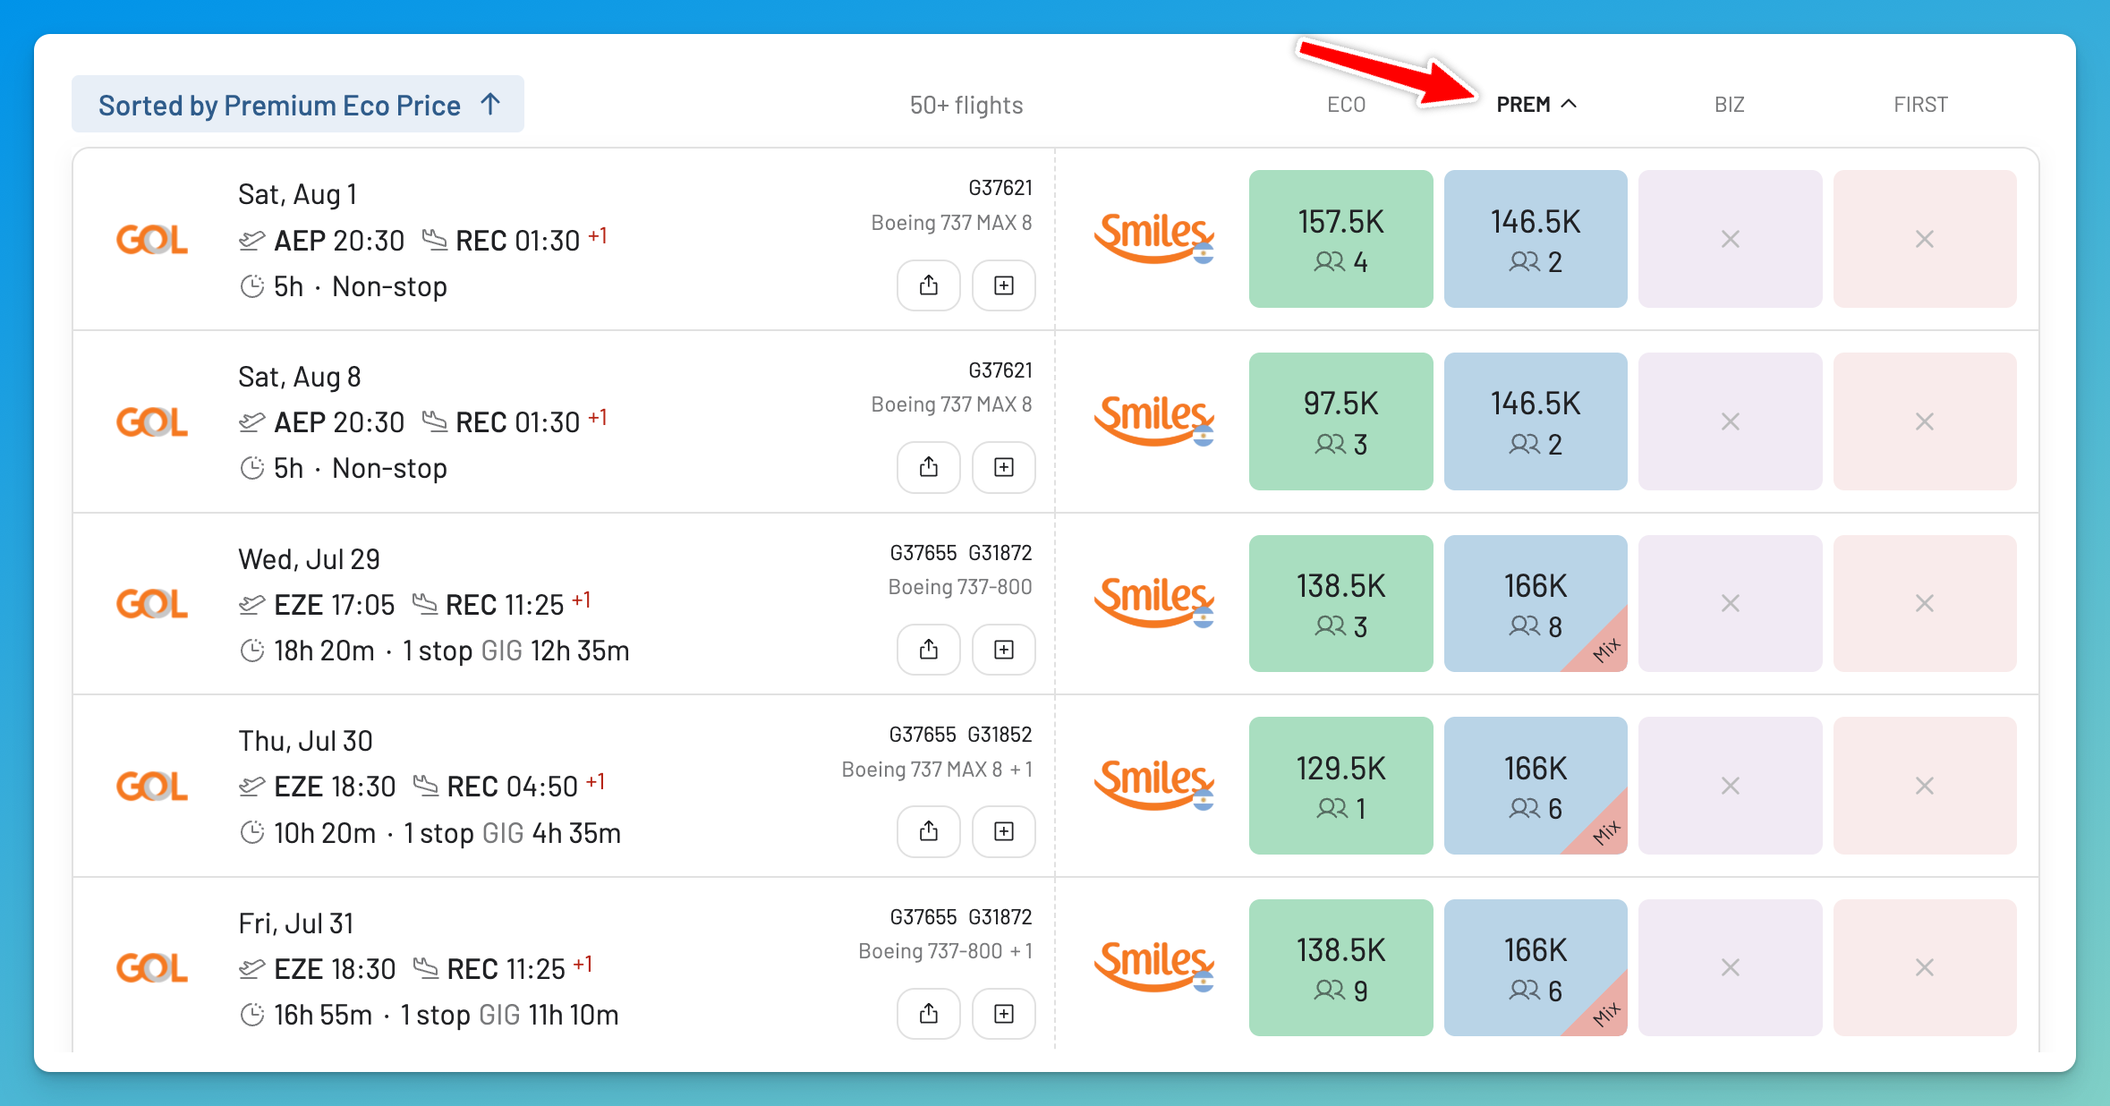The image size is (2110, 1106).
Task: Click Smiles logo on Thu, Jul 30 row
Action: [1154, 785]
